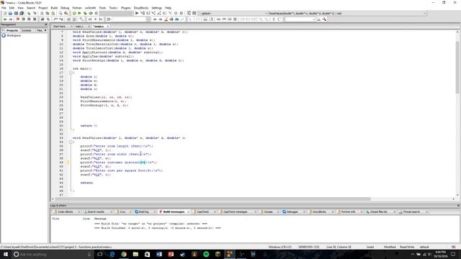This screenshot has width=461, height=259.
Task: Switch to the Build log tab
Action: (x=143, y=212)
